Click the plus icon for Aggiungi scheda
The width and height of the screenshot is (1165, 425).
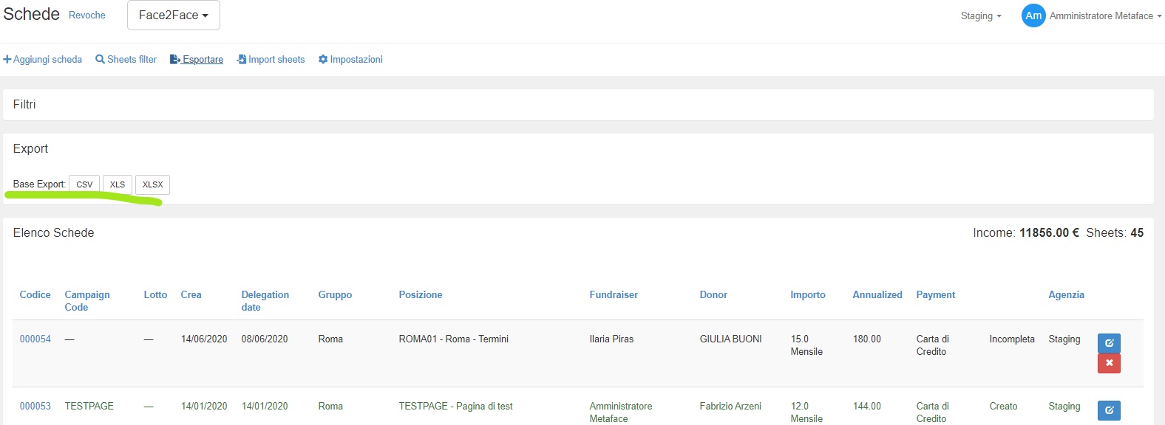coord(7,60)
